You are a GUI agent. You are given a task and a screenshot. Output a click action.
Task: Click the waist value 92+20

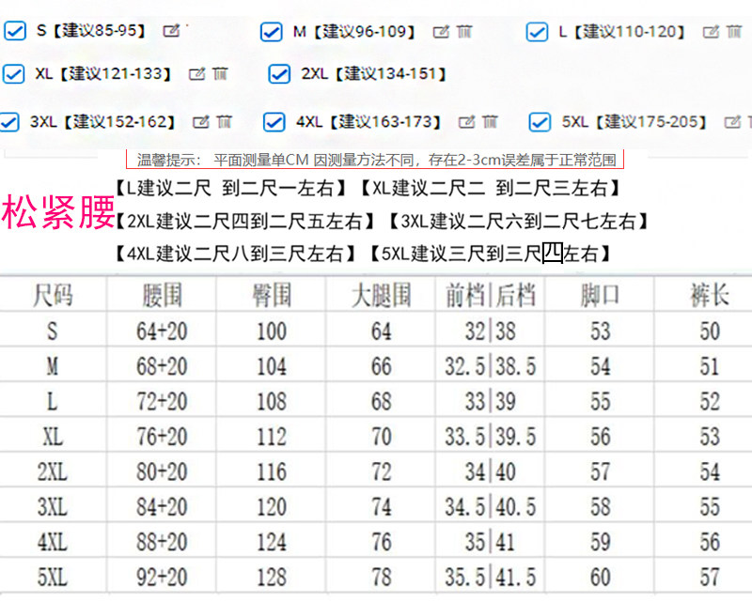(162, 578)
